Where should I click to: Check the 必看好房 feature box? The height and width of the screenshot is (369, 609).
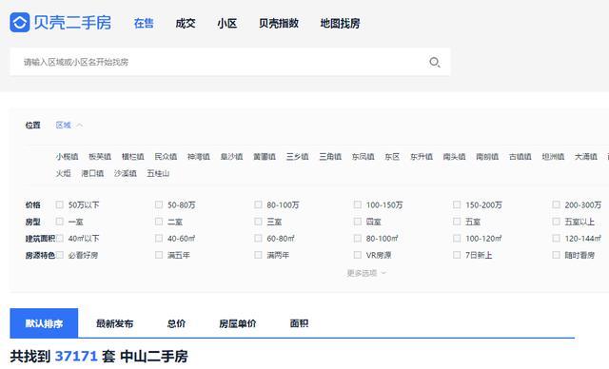pyautogui.click(x=59, y=255)
